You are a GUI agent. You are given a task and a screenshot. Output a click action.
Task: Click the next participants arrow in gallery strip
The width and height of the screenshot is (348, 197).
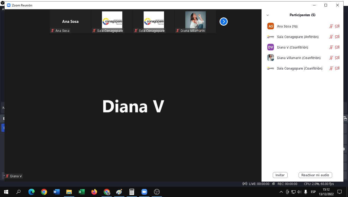point(224,22)
